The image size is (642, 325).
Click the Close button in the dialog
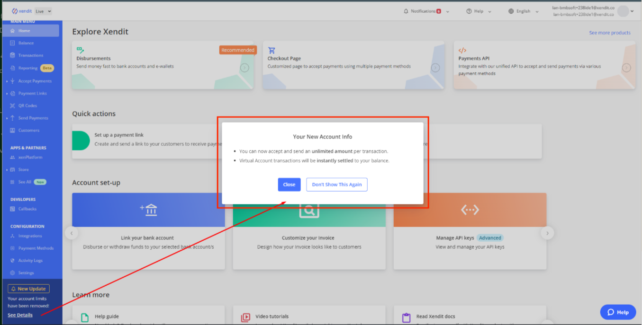pos(289,184)
